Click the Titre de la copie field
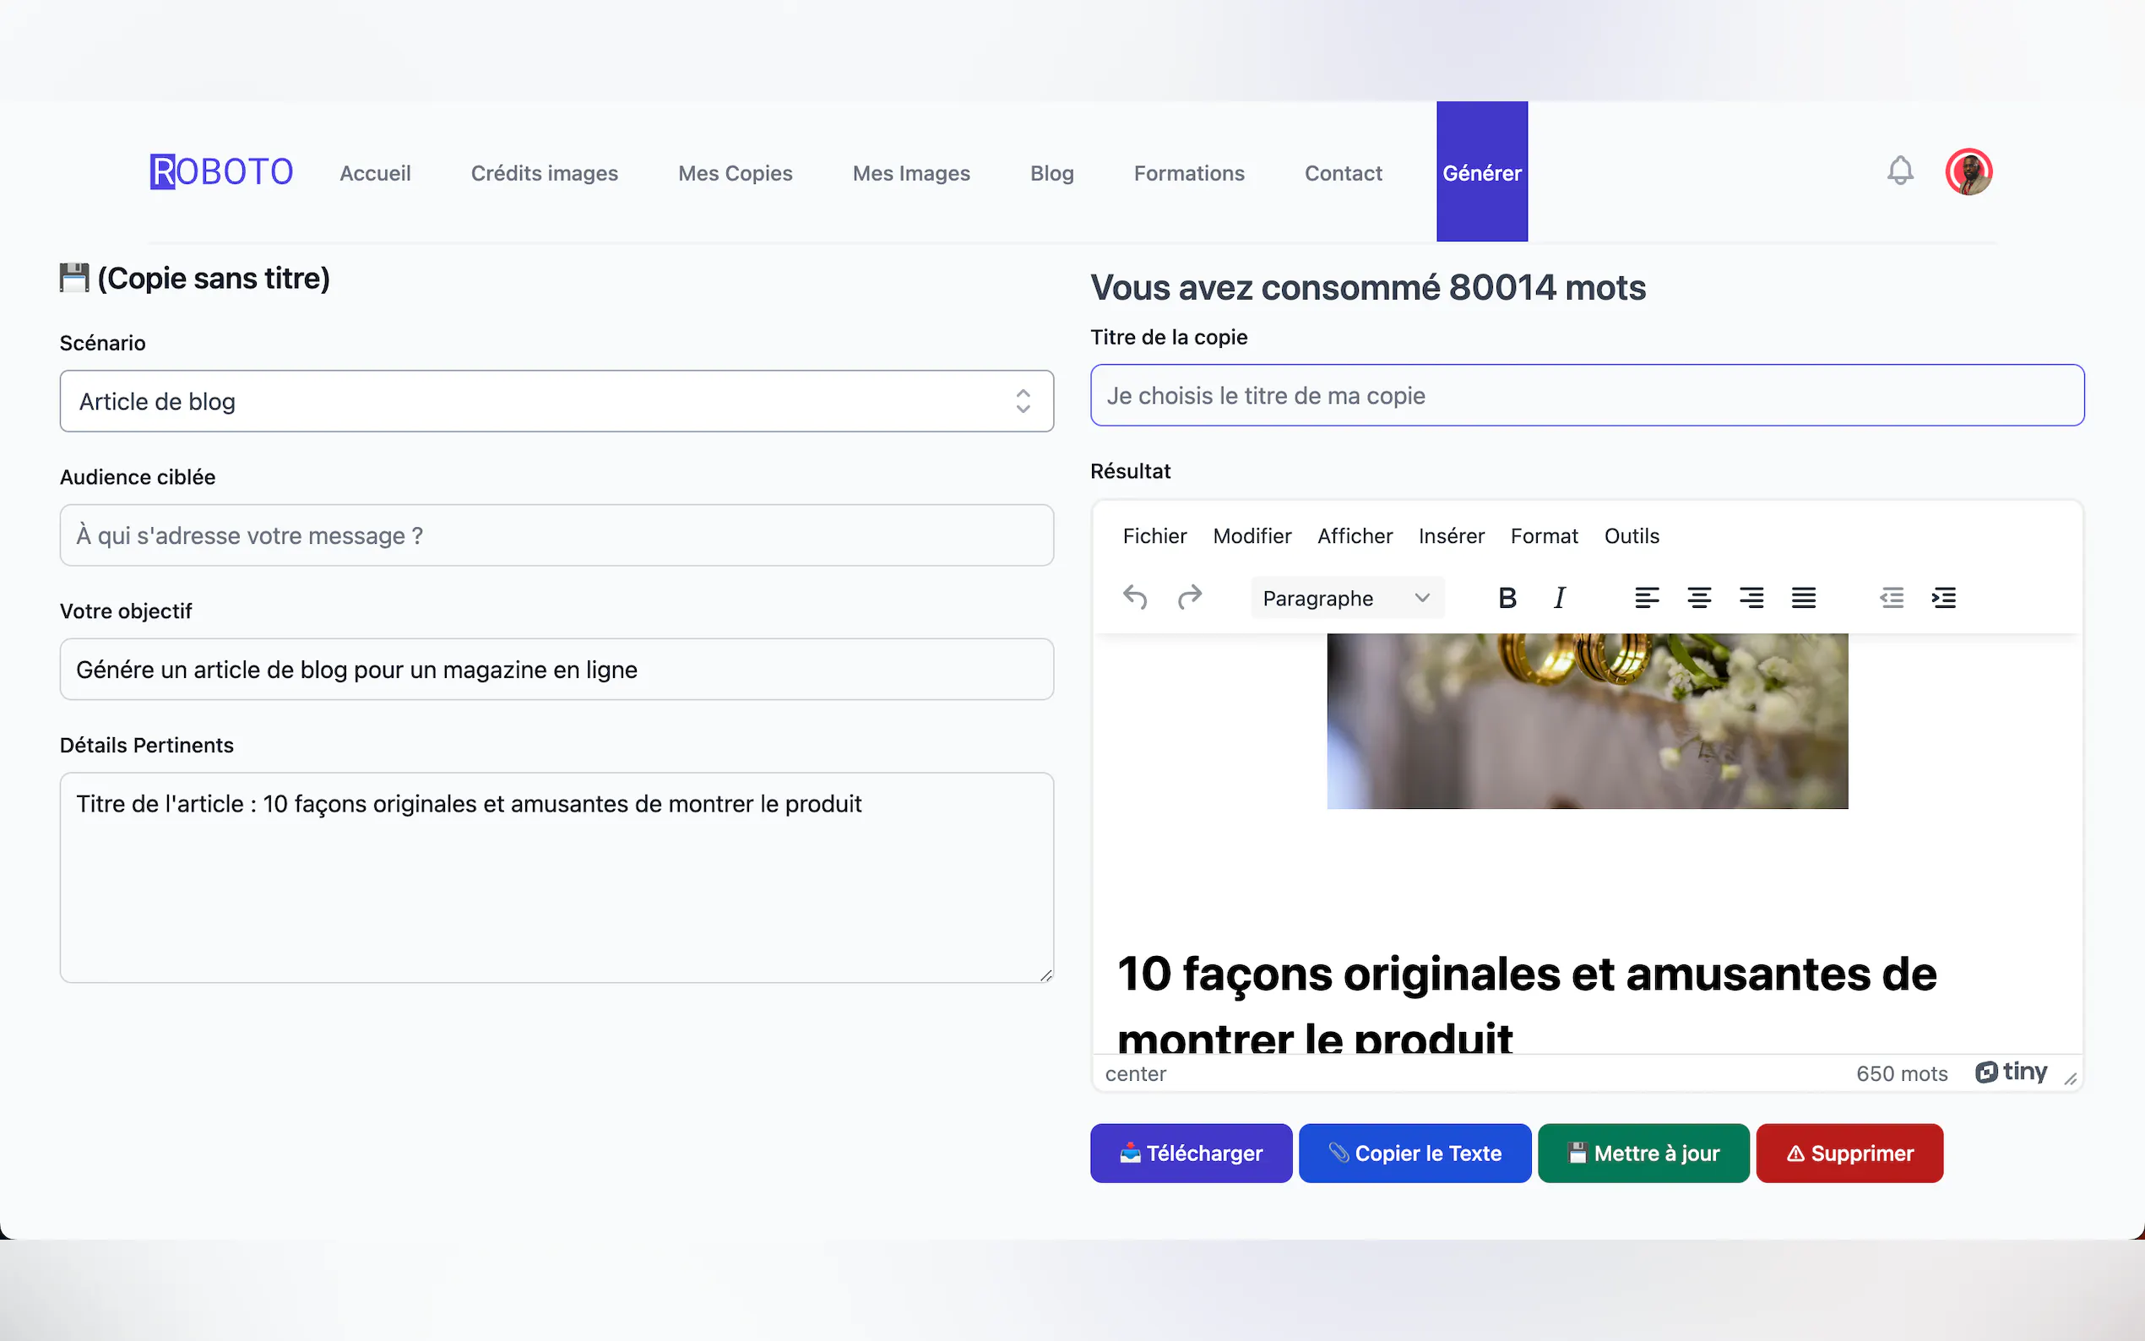The image size is (2145, 1341). pos(1586,395)
